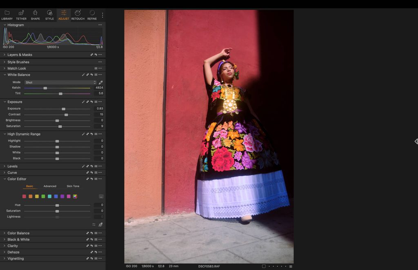This screenshot has width=418, height=270.
Task: Click the Color Editor more-options button beside swatches
Action: click(x=101, y=197)
